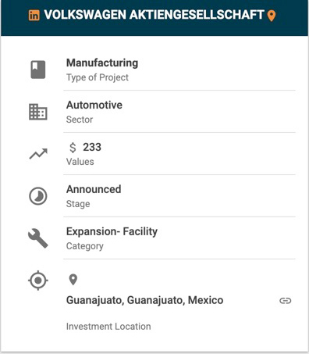Open the LinkedIn icon in header
The image size is (309, 354).
pyautogui.click(x=34, y=15)
